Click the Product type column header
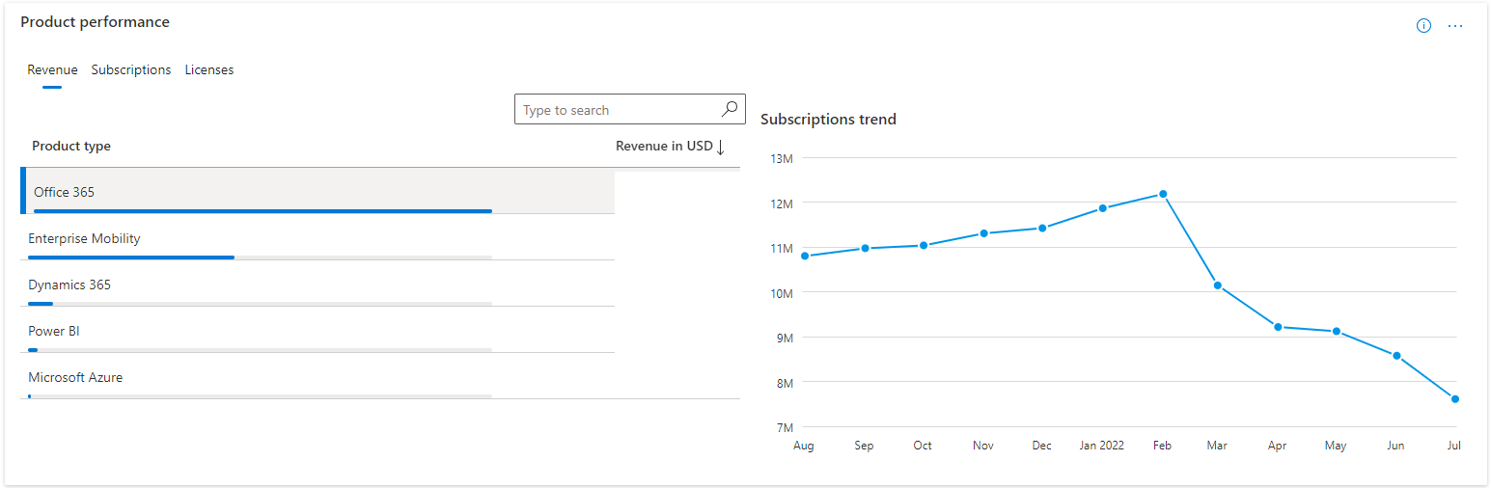This screenshot has height=488, width=1491. click(71, 147)
